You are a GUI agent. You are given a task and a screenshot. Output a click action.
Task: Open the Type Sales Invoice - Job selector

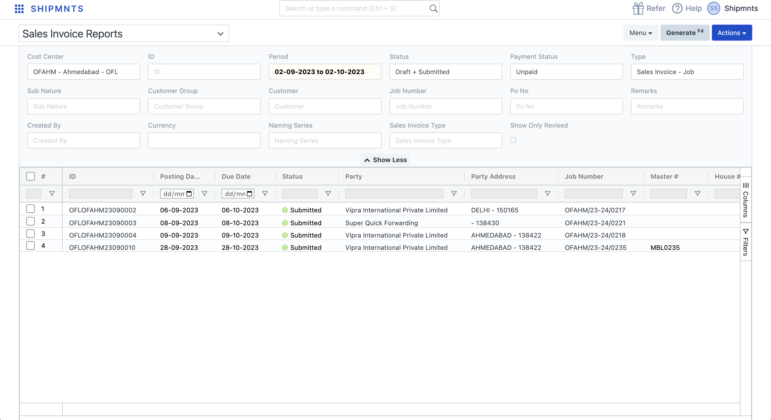click(x=687, y=72)
